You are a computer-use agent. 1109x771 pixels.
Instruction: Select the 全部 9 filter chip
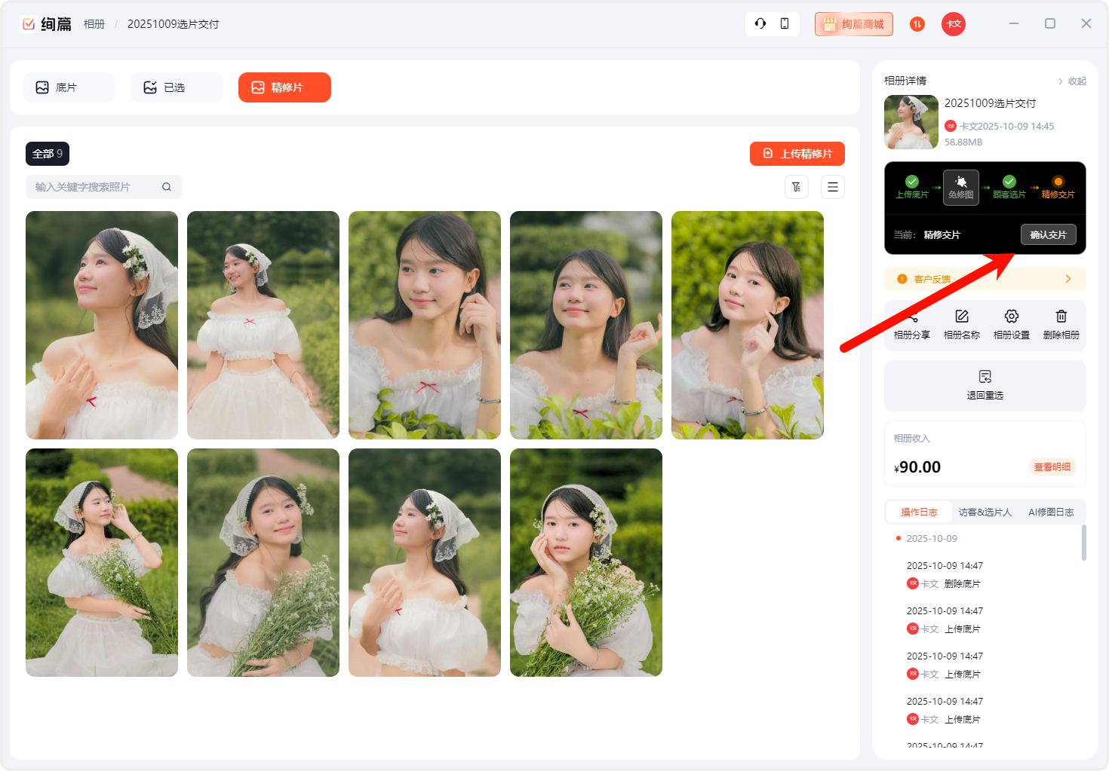tap(48, 154)
